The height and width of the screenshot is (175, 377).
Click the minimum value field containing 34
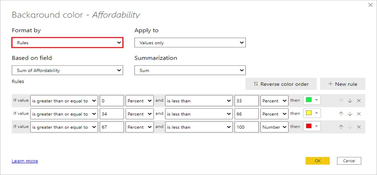[x=112, y=114]
